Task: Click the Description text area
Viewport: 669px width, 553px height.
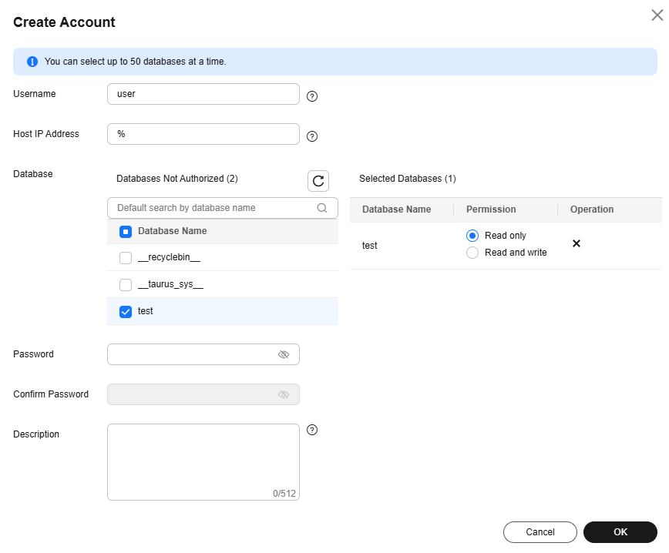Action: [203, 462]
